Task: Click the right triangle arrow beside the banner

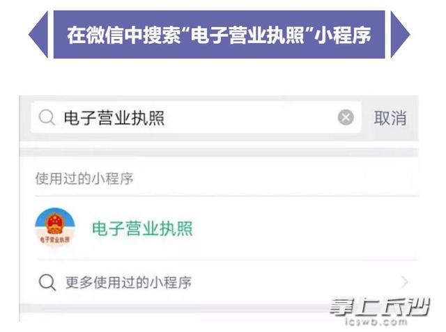Action: click(x=399, y=34)
